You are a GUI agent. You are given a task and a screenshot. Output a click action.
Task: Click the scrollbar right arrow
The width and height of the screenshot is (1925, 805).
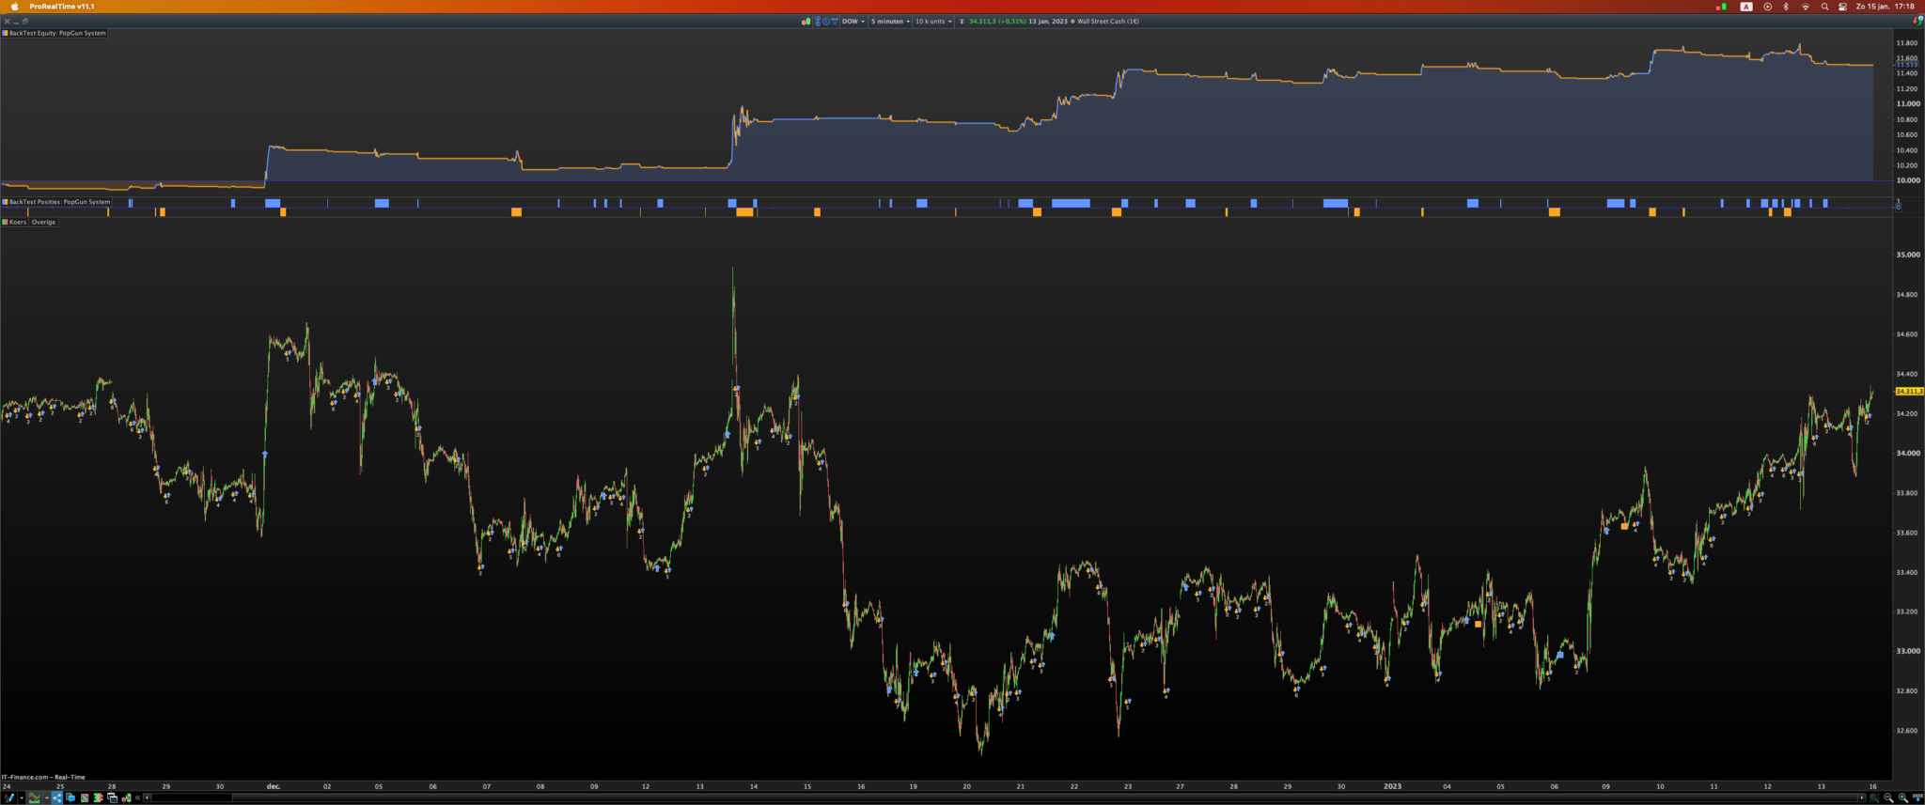1861,797
